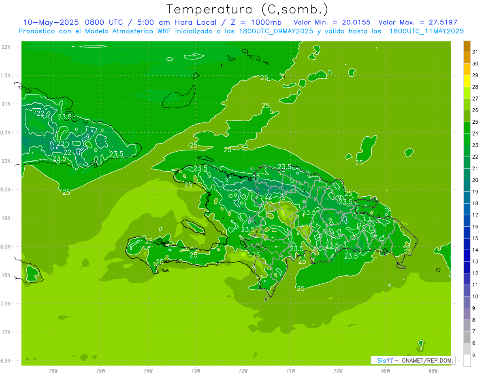Click the longitude label '71W'
The image size is (486, 376).
290,371
